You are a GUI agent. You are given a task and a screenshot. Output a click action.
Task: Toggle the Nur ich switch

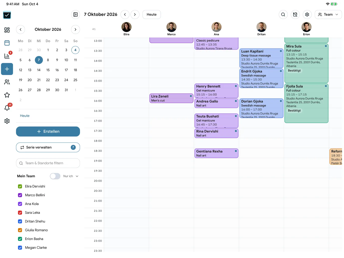click(x=55, y=176)
